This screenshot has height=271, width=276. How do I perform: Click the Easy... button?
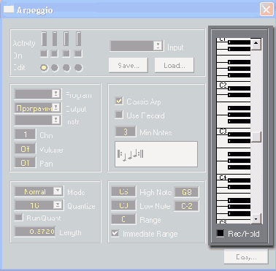246,256
